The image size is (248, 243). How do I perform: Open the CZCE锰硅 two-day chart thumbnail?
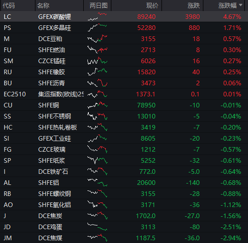(x=98, y=61)
